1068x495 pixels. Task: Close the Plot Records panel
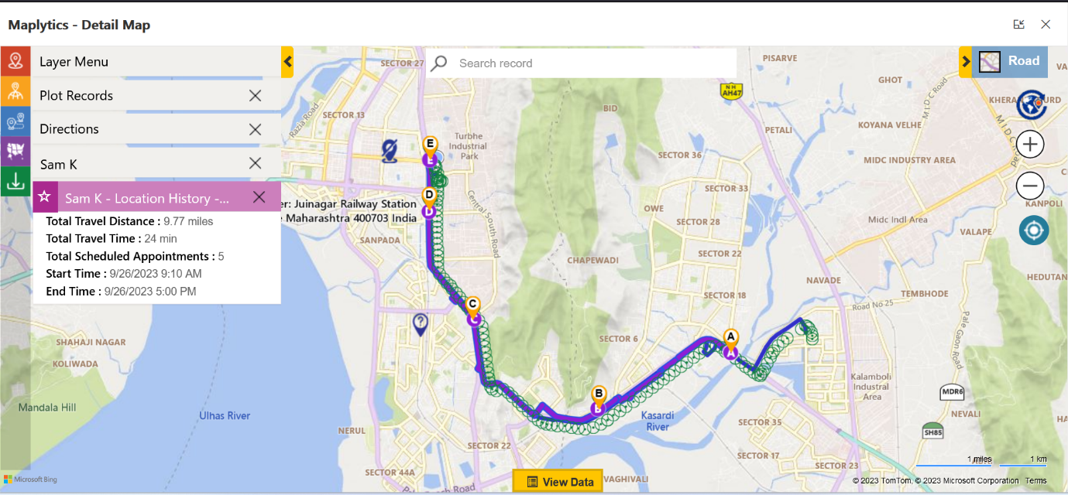[x=255, y=95]
